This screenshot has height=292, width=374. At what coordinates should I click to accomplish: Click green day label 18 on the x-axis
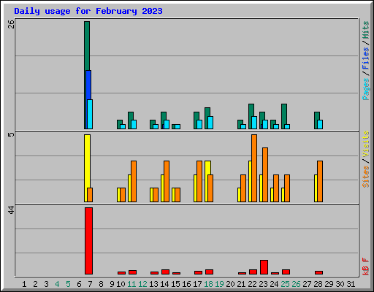point(208,284)
